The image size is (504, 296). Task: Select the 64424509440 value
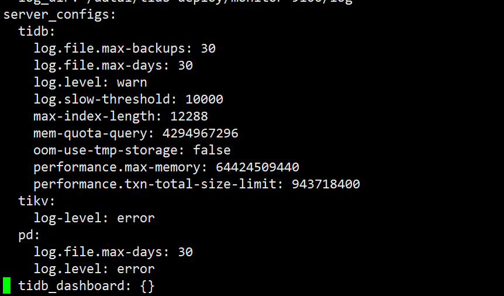pos(257,167)
